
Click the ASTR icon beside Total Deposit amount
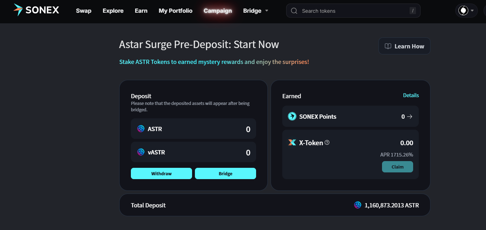click(358, 205)
